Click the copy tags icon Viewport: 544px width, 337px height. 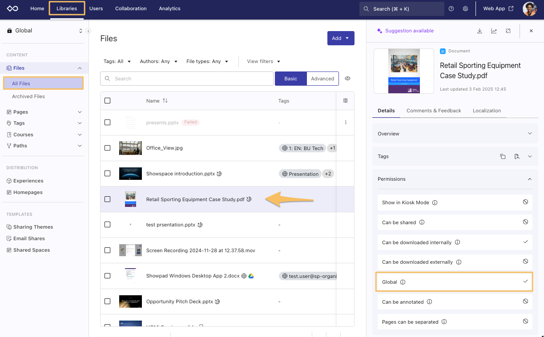click(x=503, y=156)
